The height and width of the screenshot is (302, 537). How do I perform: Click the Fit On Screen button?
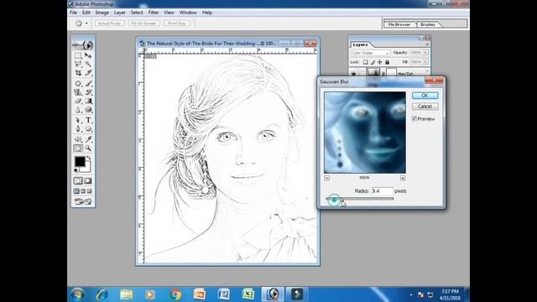click(x=143, y=23)
